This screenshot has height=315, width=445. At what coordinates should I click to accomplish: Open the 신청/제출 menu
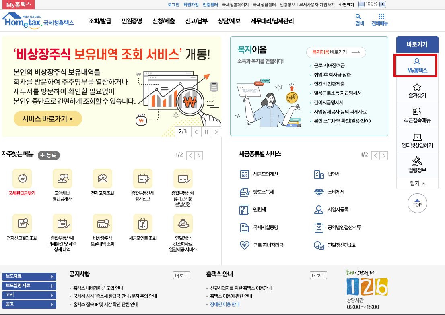[x=163, y=21]
